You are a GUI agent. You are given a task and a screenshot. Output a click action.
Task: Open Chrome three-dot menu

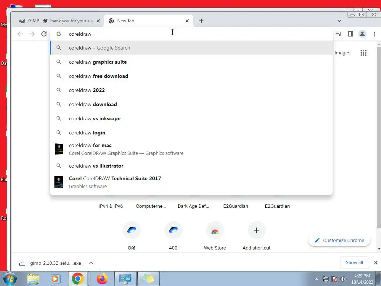point(374,34)
